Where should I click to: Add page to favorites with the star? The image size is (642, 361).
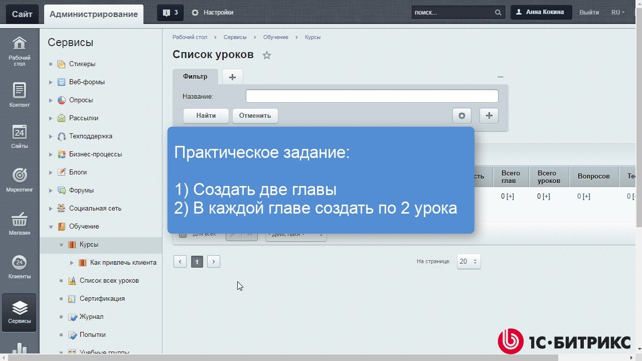(x=267, y=55)
